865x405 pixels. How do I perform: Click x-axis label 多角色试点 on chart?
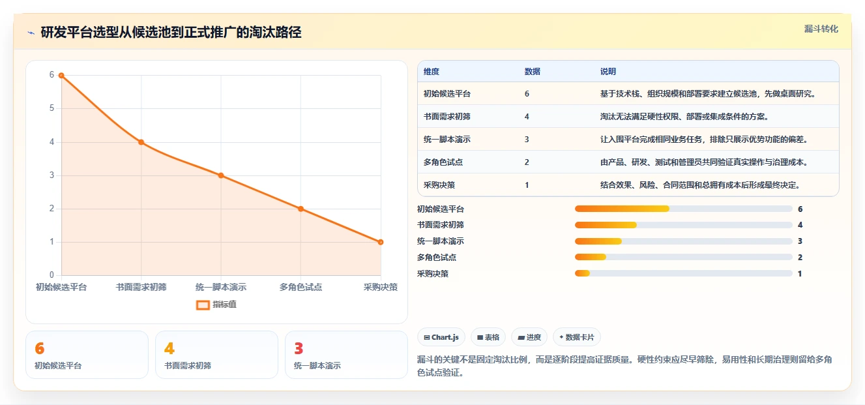(x=301, y=287)
